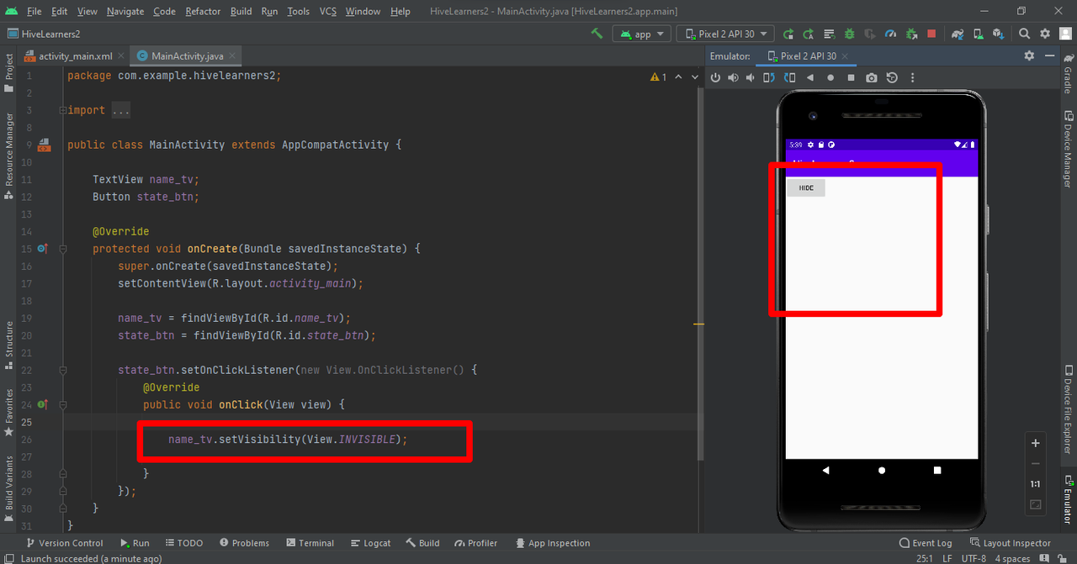Viewport: 1077px width, 564px height.
Task: Click the Apply Code Changes icon
Action: tap(829, 34)
